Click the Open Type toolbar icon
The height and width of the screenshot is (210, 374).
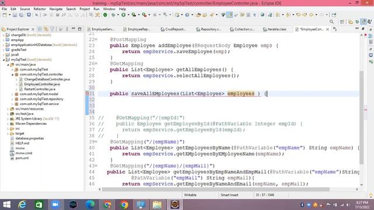[x=199, y=15]
